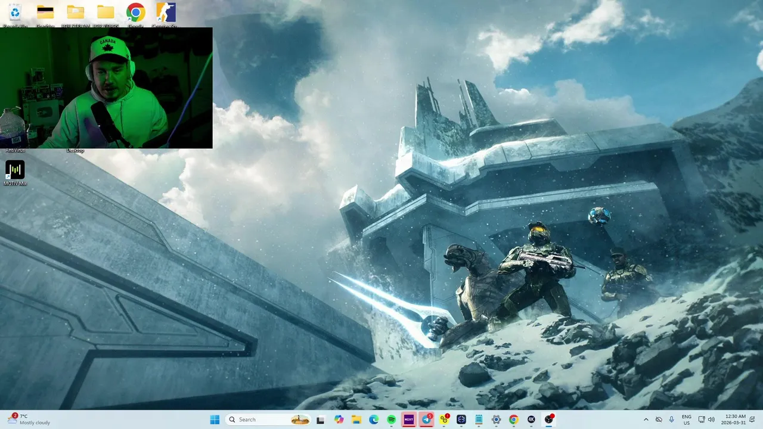763x429 pixels.
Task: Open the 4K app from the taskbar
Action: [x=531, y=419]
